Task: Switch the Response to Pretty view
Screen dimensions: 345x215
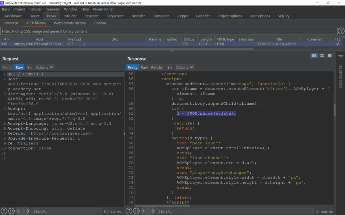Action: (133, 67)
